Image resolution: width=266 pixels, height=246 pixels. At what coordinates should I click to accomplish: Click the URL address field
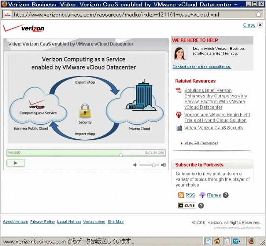coord(132,15)
